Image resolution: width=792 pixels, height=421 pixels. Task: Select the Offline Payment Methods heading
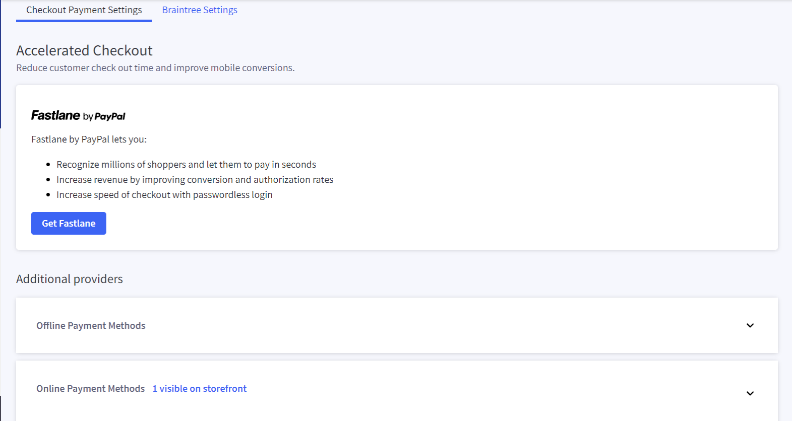91,325
